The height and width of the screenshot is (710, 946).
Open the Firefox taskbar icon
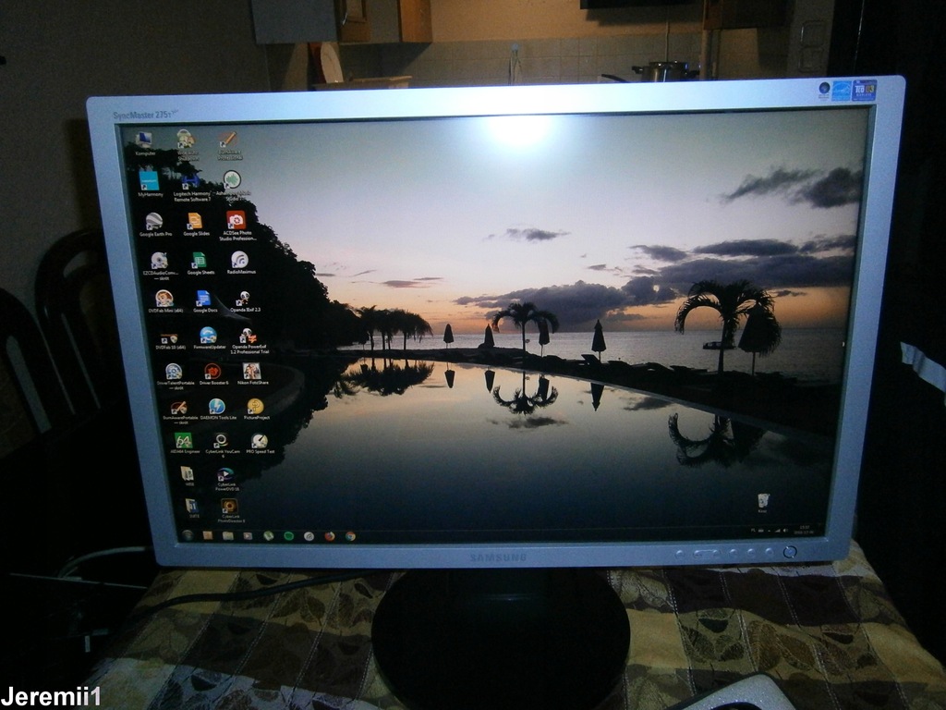click(330, 535)
